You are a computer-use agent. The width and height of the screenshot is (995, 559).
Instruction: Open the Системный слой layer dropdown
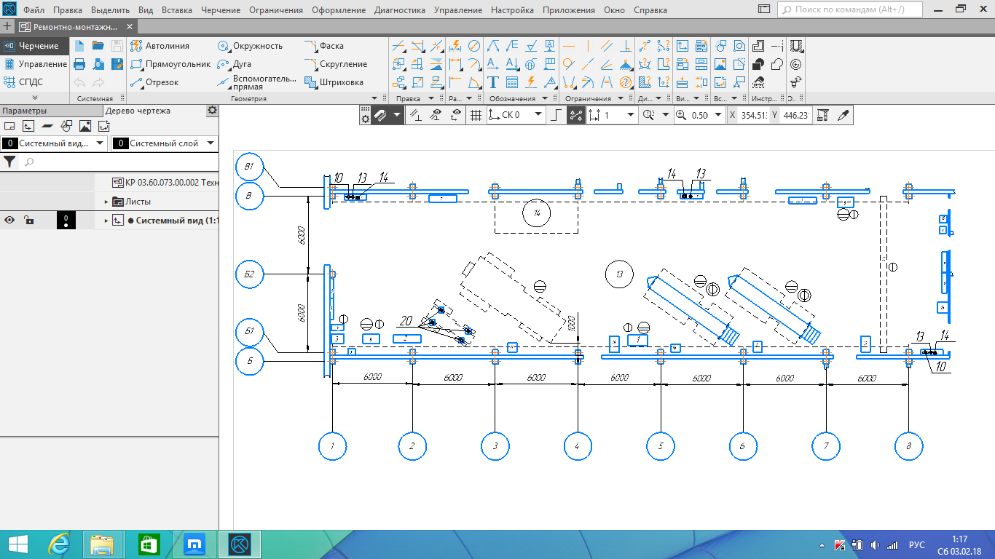click(x=165, y=143)
